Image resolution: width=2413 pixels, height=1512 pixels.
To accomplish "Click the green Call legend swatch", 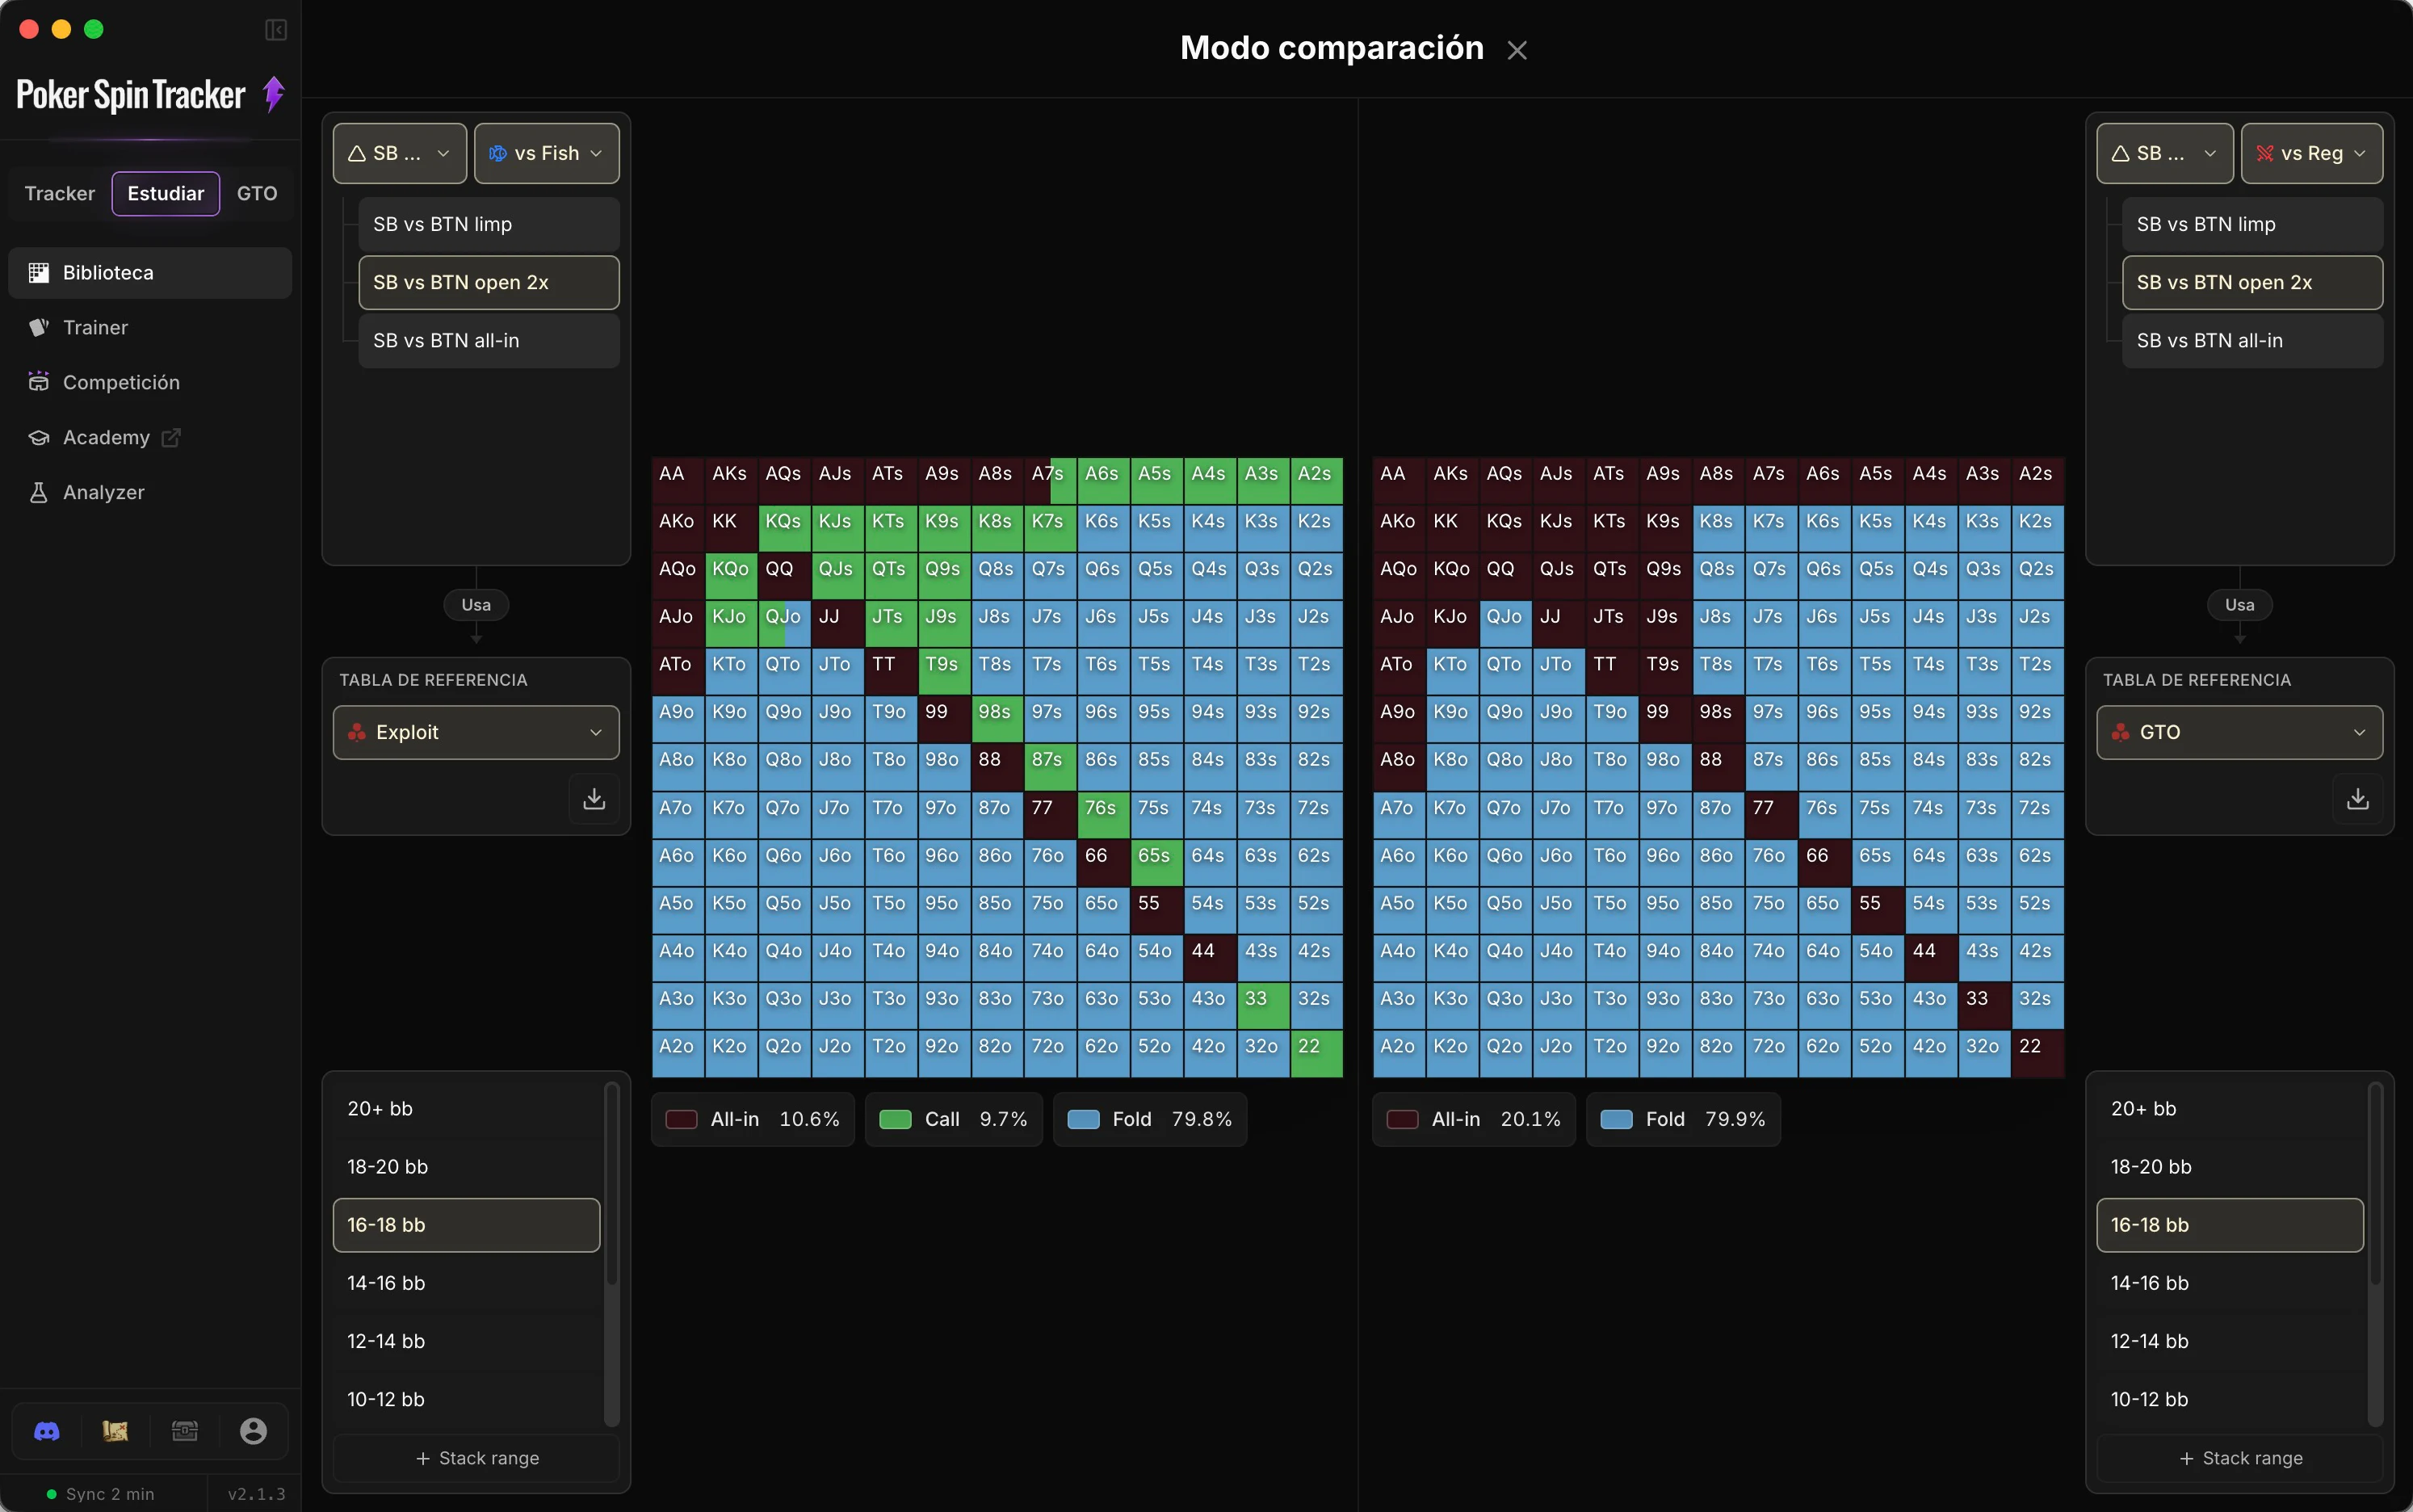I will [895, 1119].
